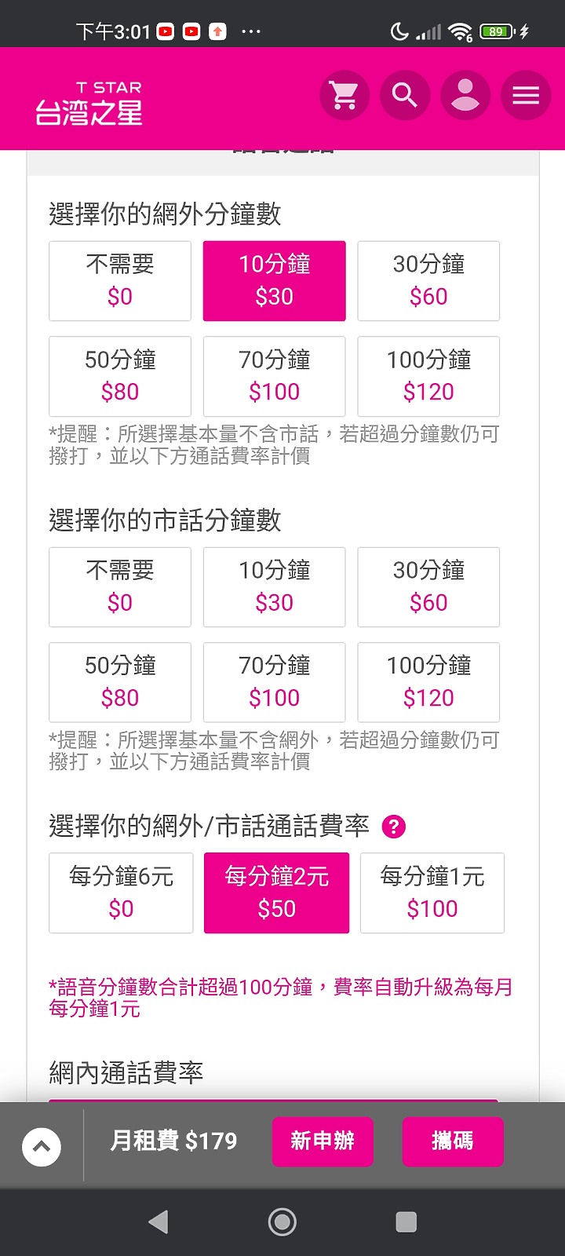Tap the search magnifier icon
This screenshot has height=1256, width=565.
click(405, 96)
